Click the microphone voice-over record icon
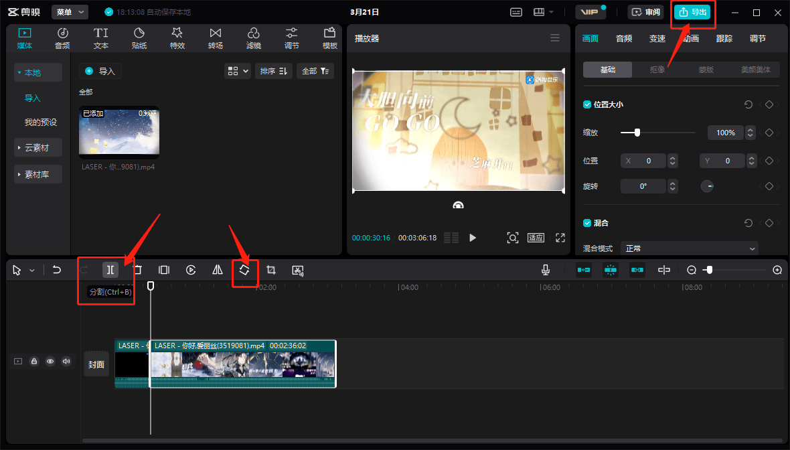This screenshot has width=790, height=450. pyautogui.click(x=545, y=270)
